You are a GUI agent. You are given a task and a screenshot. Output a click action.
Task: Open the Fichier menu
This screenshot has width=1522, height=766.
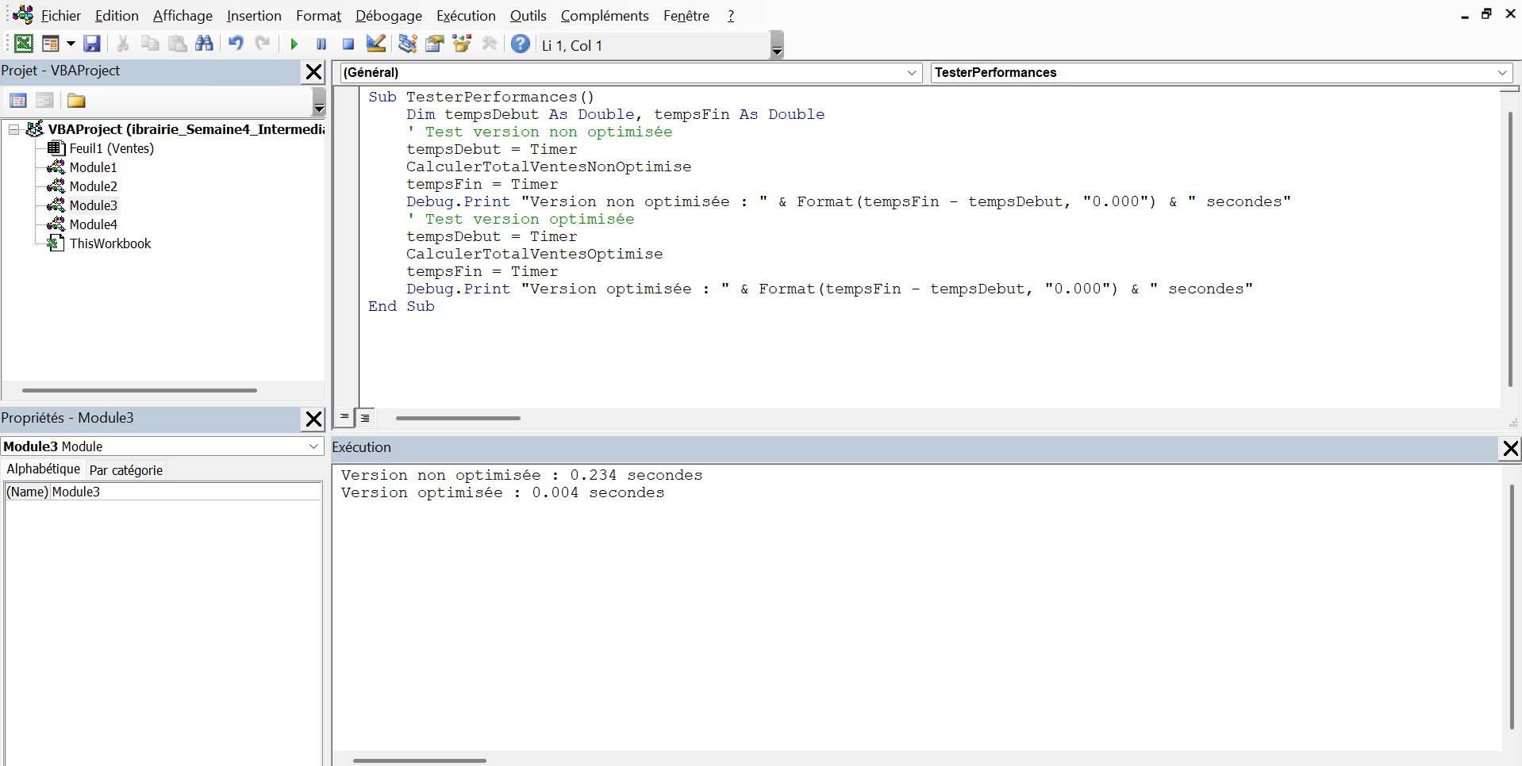[x=61, y=16]
